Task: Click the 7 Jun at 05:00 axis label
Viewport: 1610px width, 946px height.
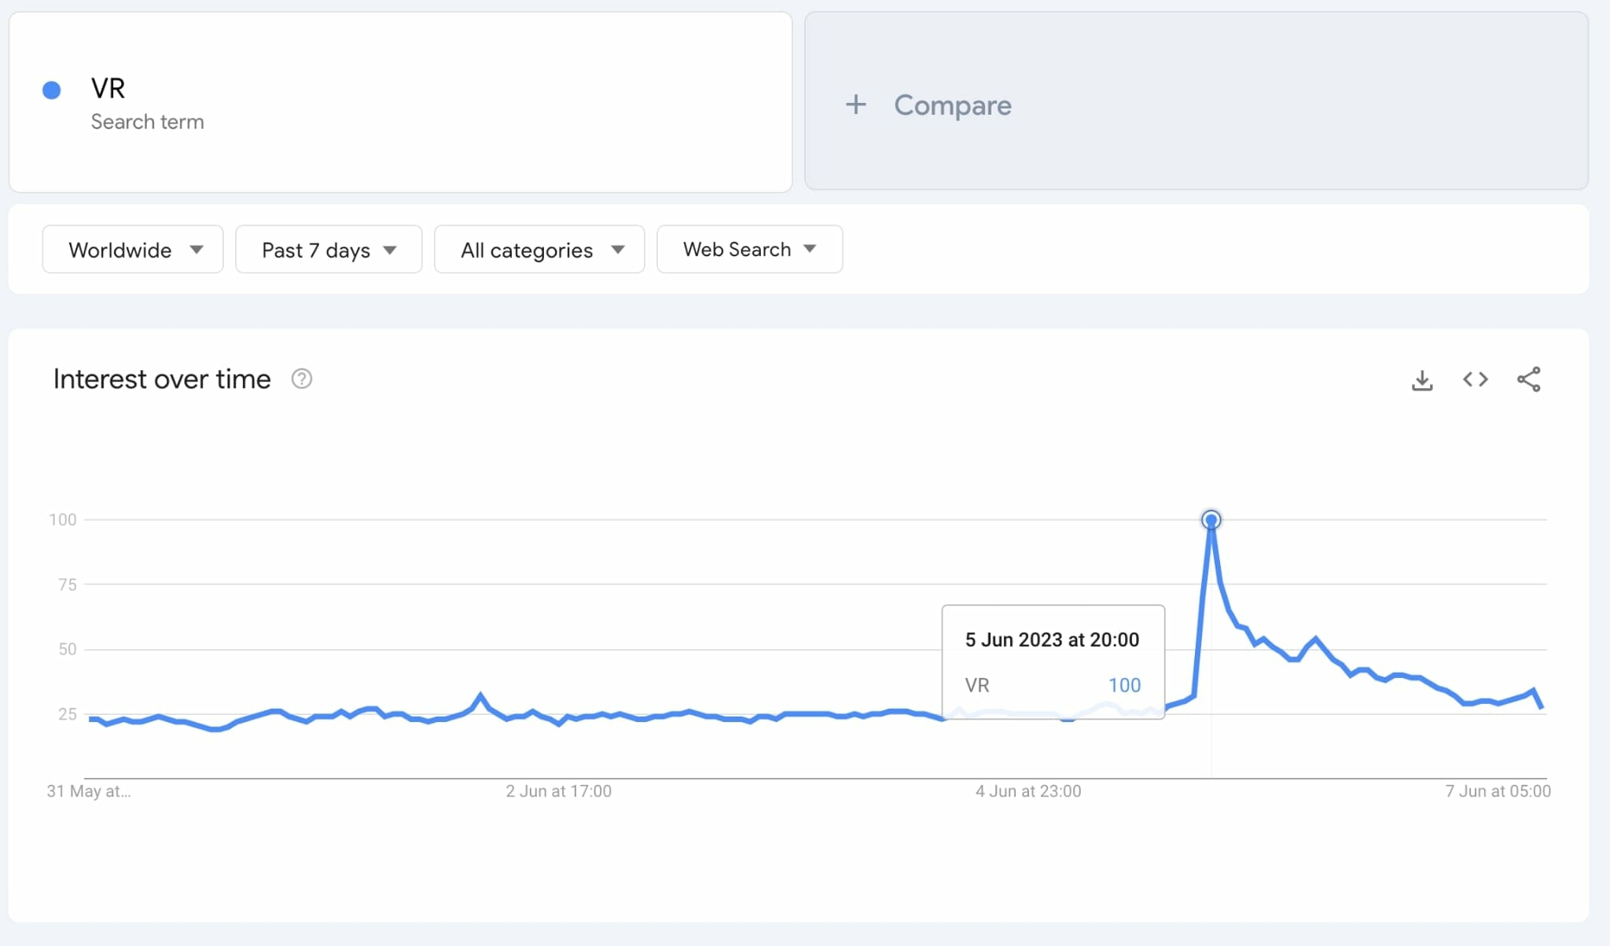Action: point(1498,791)
